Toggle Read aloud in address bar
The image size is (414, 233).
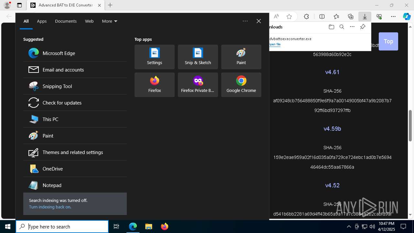tap(276, 17)
